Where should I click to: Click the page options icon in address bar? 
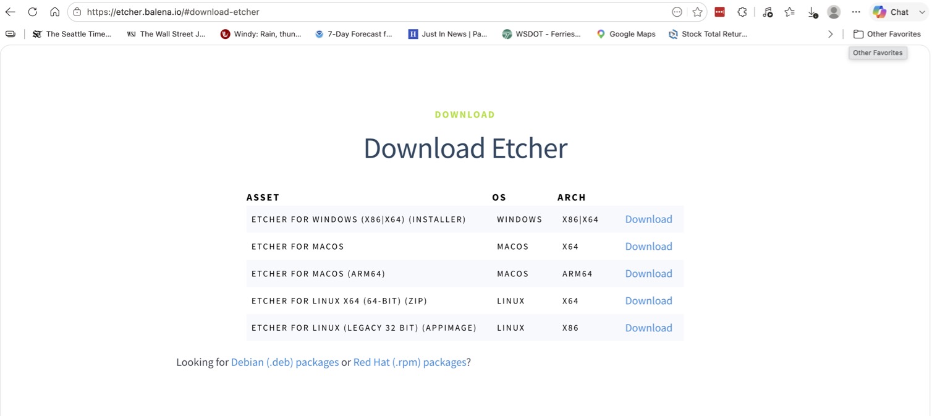tap(677, 12)
